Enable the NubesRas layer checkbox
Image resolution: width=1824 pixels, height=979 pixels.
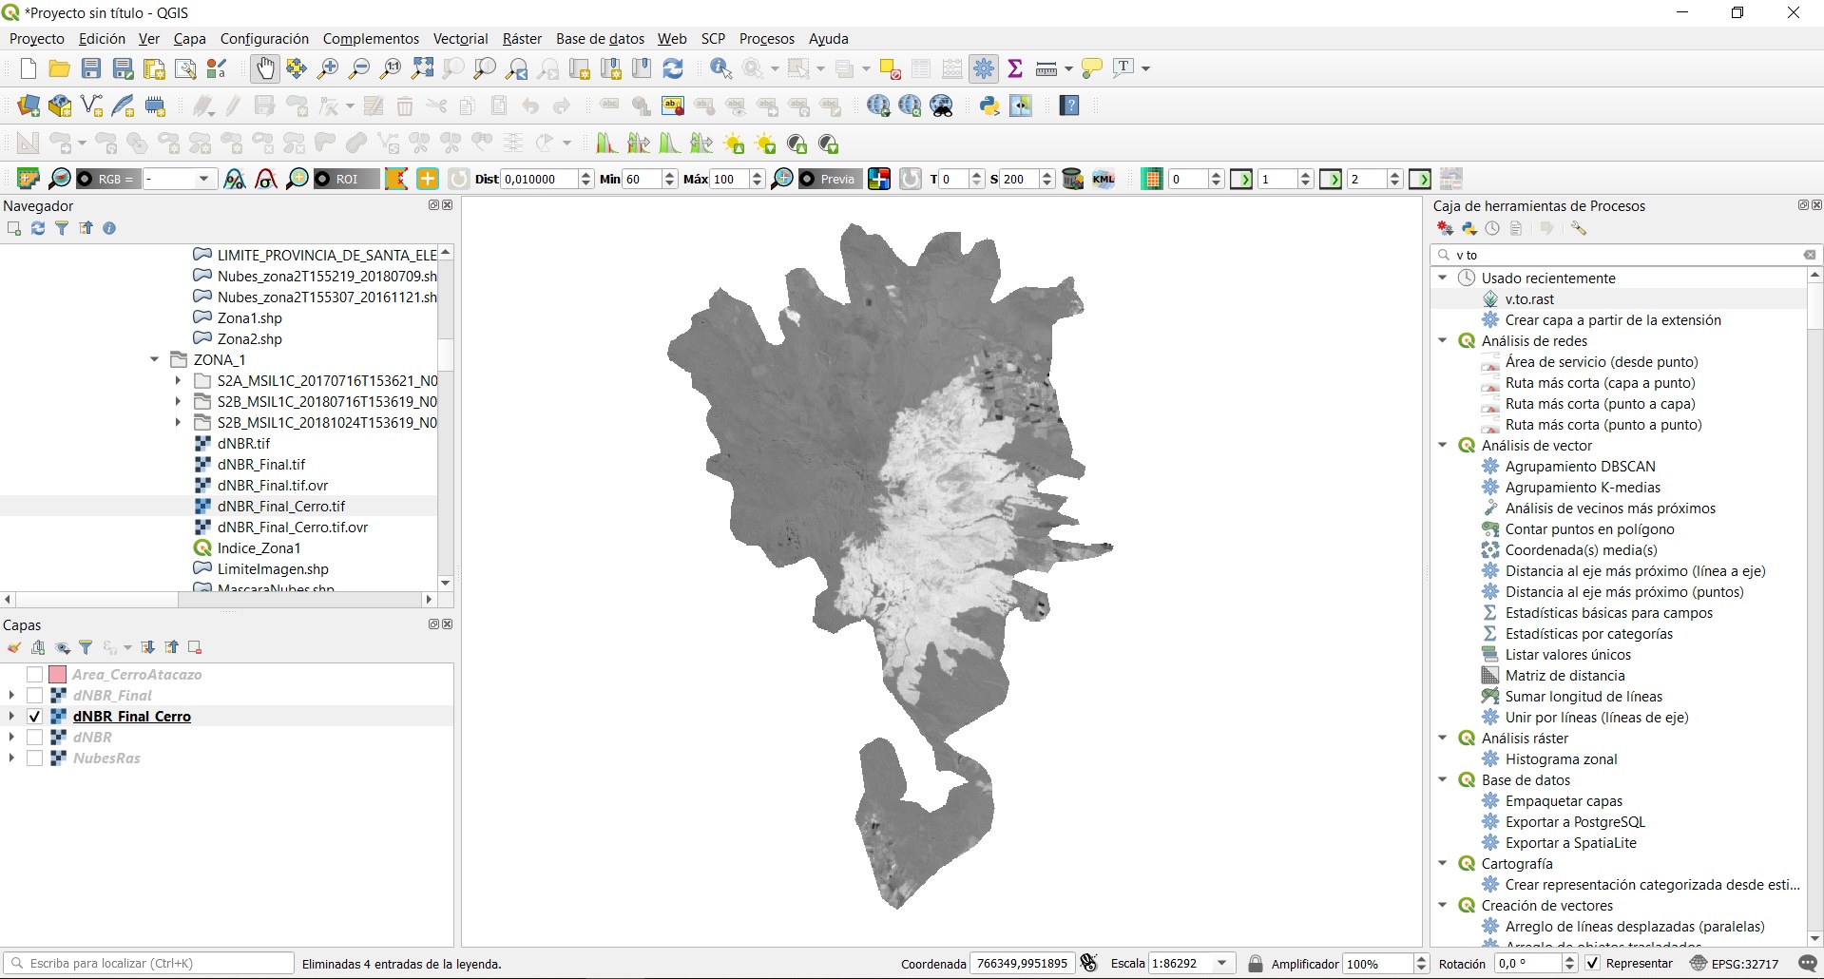(x=34, y=758)
